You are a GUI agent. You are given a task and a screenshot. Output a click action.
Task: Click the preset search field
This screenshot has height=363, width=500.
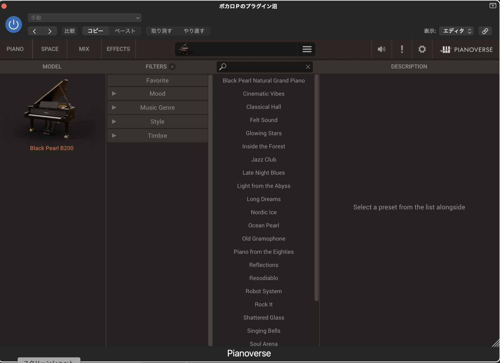265,67
